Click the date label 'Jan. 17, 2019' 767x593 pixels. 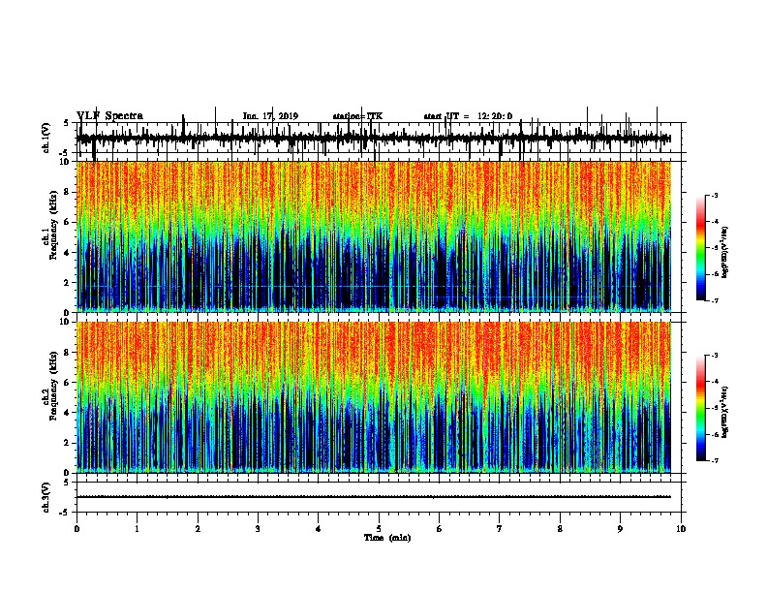point(270,116)
